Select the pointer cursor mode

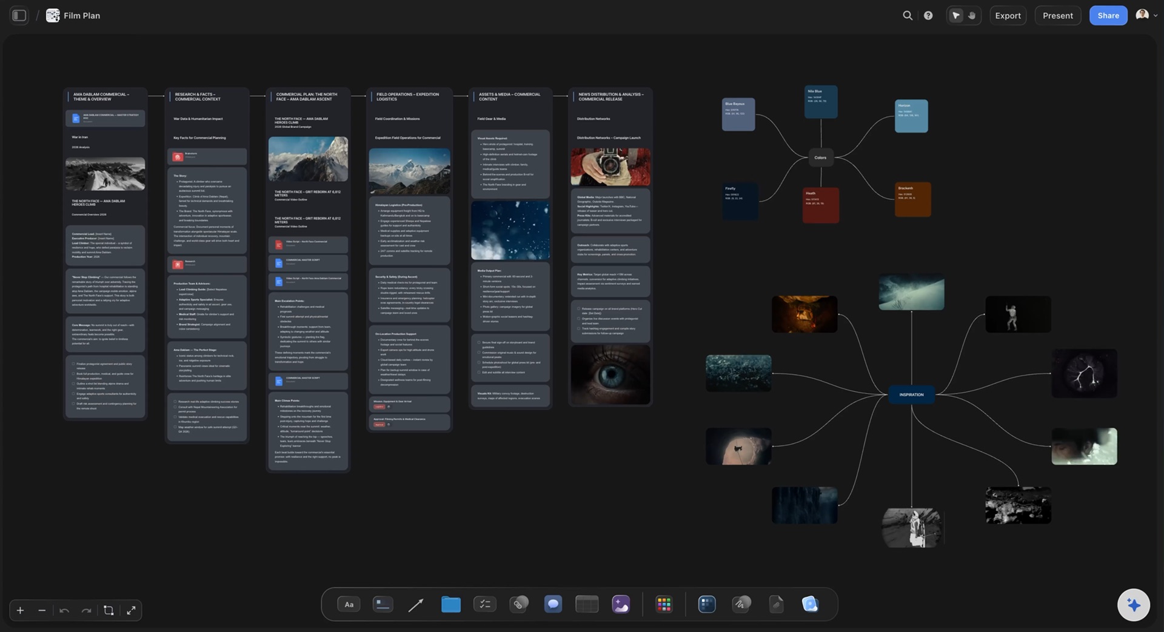point(956,16)
